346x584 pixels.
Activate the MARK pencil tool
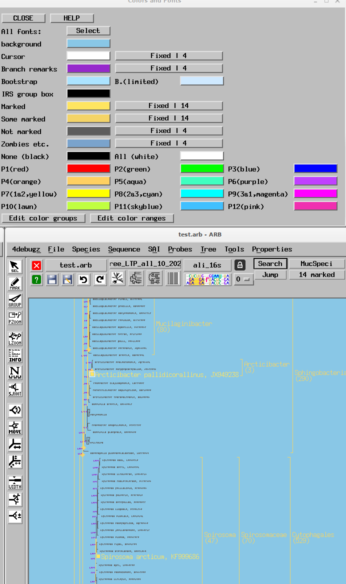point(15,283)
